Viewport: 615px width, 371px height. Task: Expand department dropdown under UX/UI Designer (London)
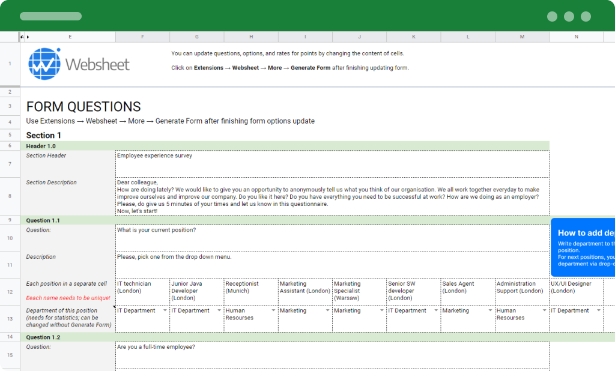[599, 310]
